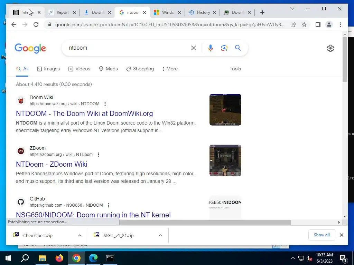Open options for GitHub result
This screenshot has height=265, width=354.
click(109, 205)
